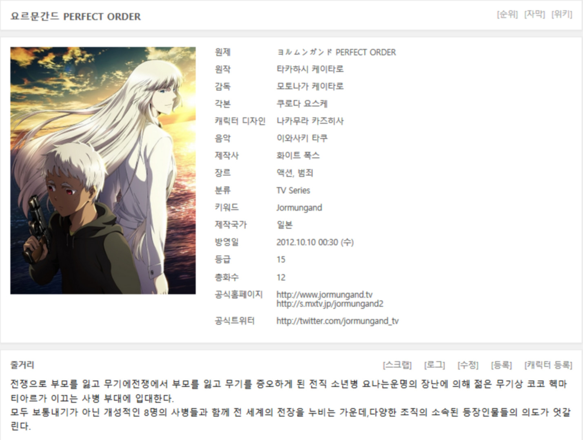Click the 분류 field label
This screenshot has height=440, width=583.
click(223, 190)
